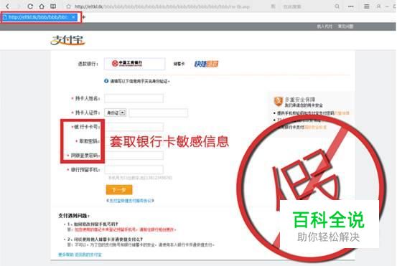Open the 找人代付 link in the gray bar
Screen dimensions: 397x266
[x=324, y=27]
